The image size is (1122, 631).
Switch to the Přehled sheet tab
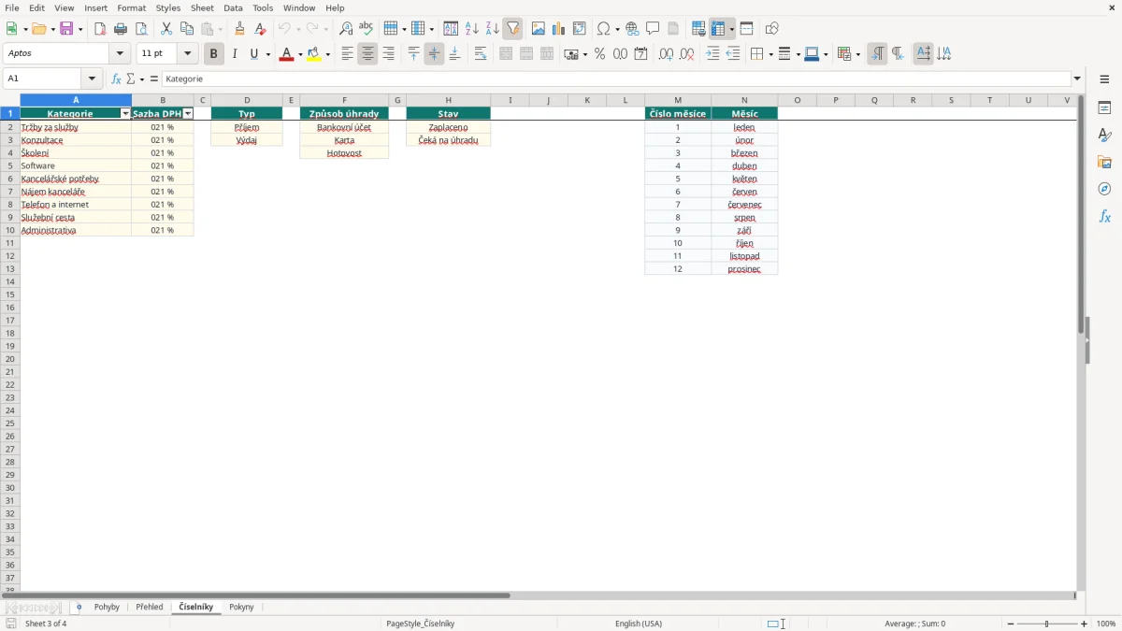(150, 607)
